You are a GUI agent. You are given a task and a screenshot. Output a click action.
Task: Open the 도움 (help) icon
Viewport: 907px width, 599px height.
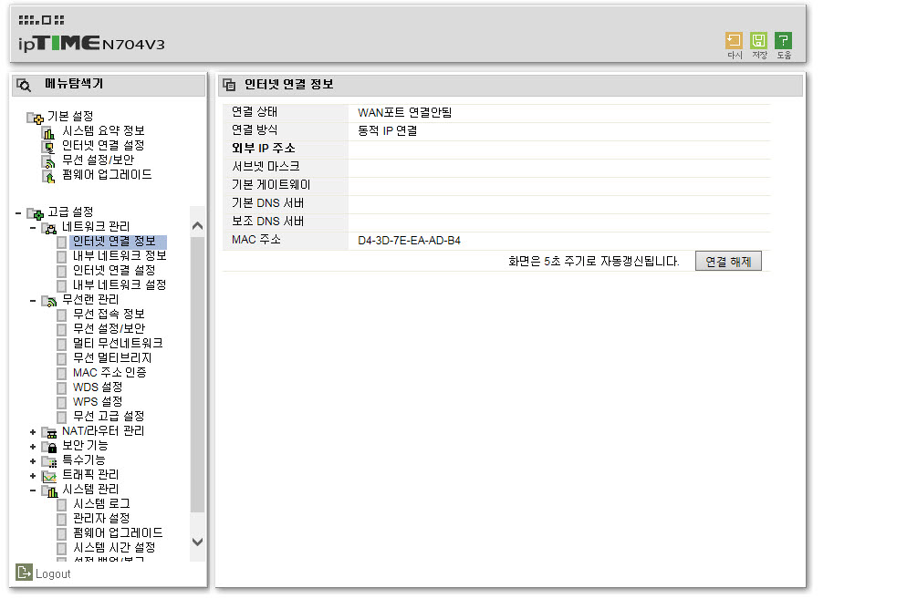click(783, 40)
